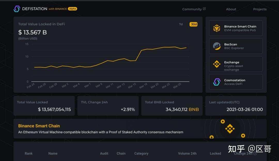Screen dimensions: 279x161
Task: Open the Community link
Action: pos(192,9)
